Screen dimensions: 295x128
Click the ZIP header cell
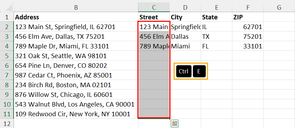[248, 17]
